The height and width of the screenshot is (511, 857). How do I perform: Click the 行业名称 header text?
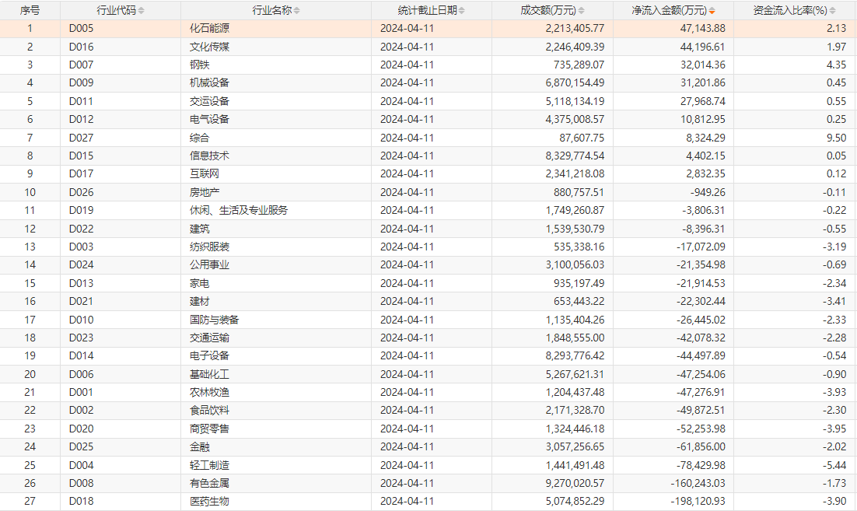[272, 10]
